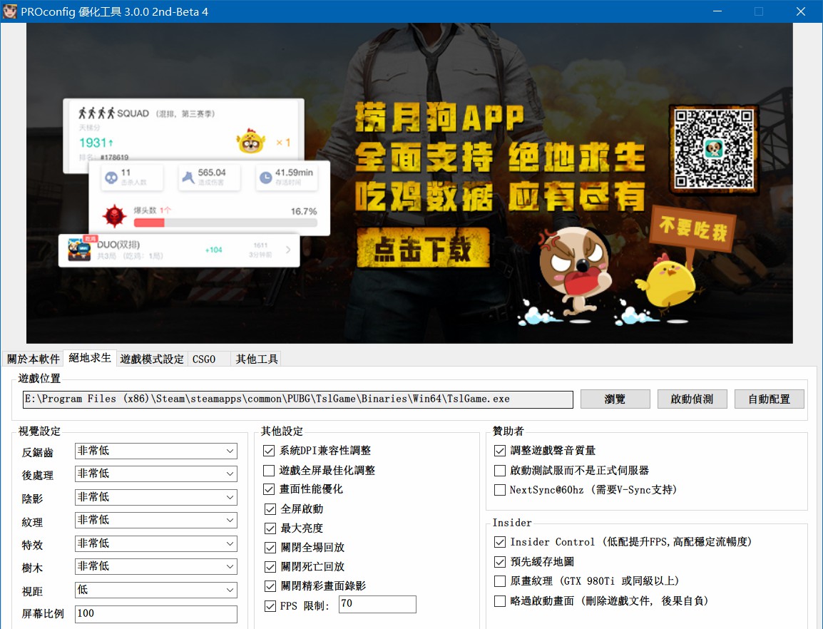Click the PROconfig app icon in title bar

pos(10,11)
